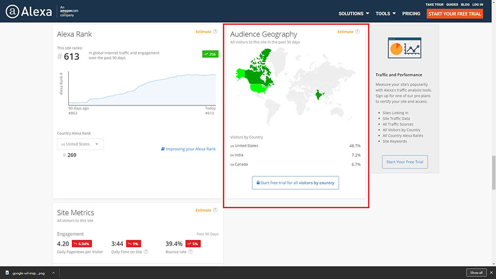Click the red 9% time on site badge
The height and width of the screenshot is (279, 496).
point(133,244)
